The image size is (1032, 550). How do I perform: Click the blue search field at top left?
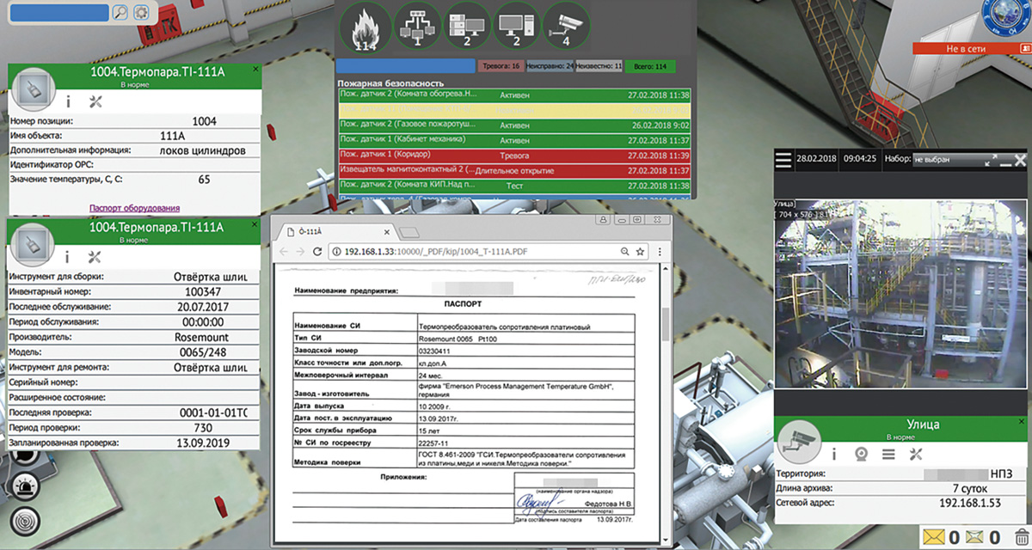[x=58, y=13]
